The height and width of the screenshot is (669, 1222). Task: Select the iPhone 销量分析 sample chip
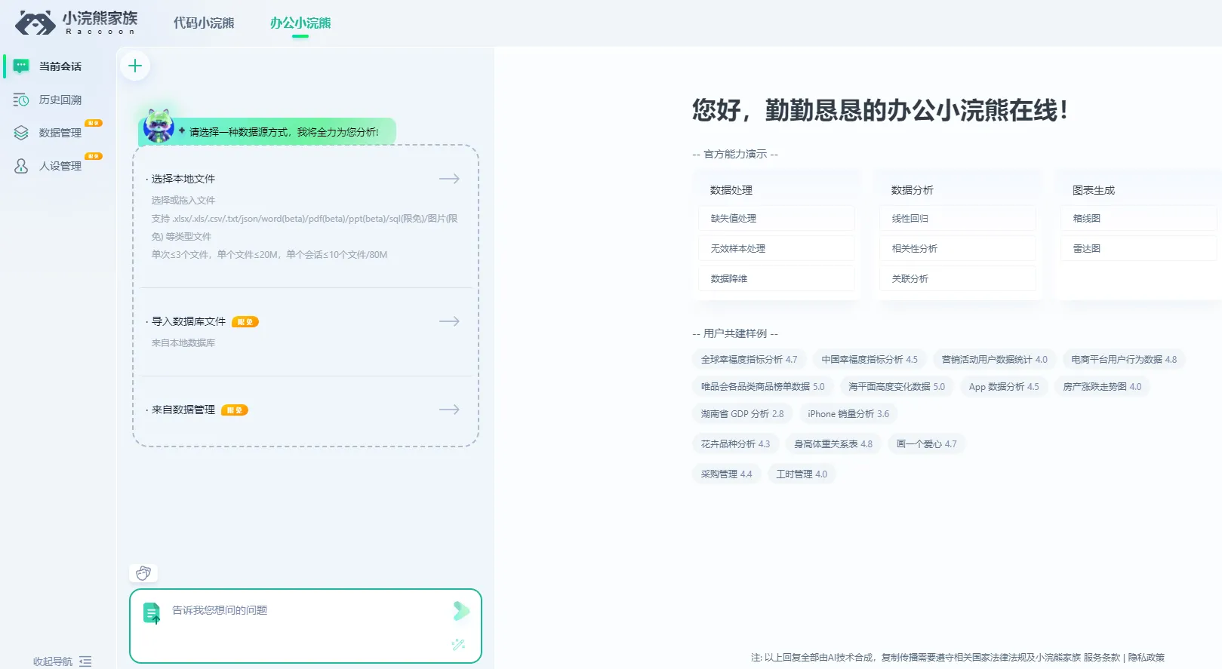tap(848, 414)
